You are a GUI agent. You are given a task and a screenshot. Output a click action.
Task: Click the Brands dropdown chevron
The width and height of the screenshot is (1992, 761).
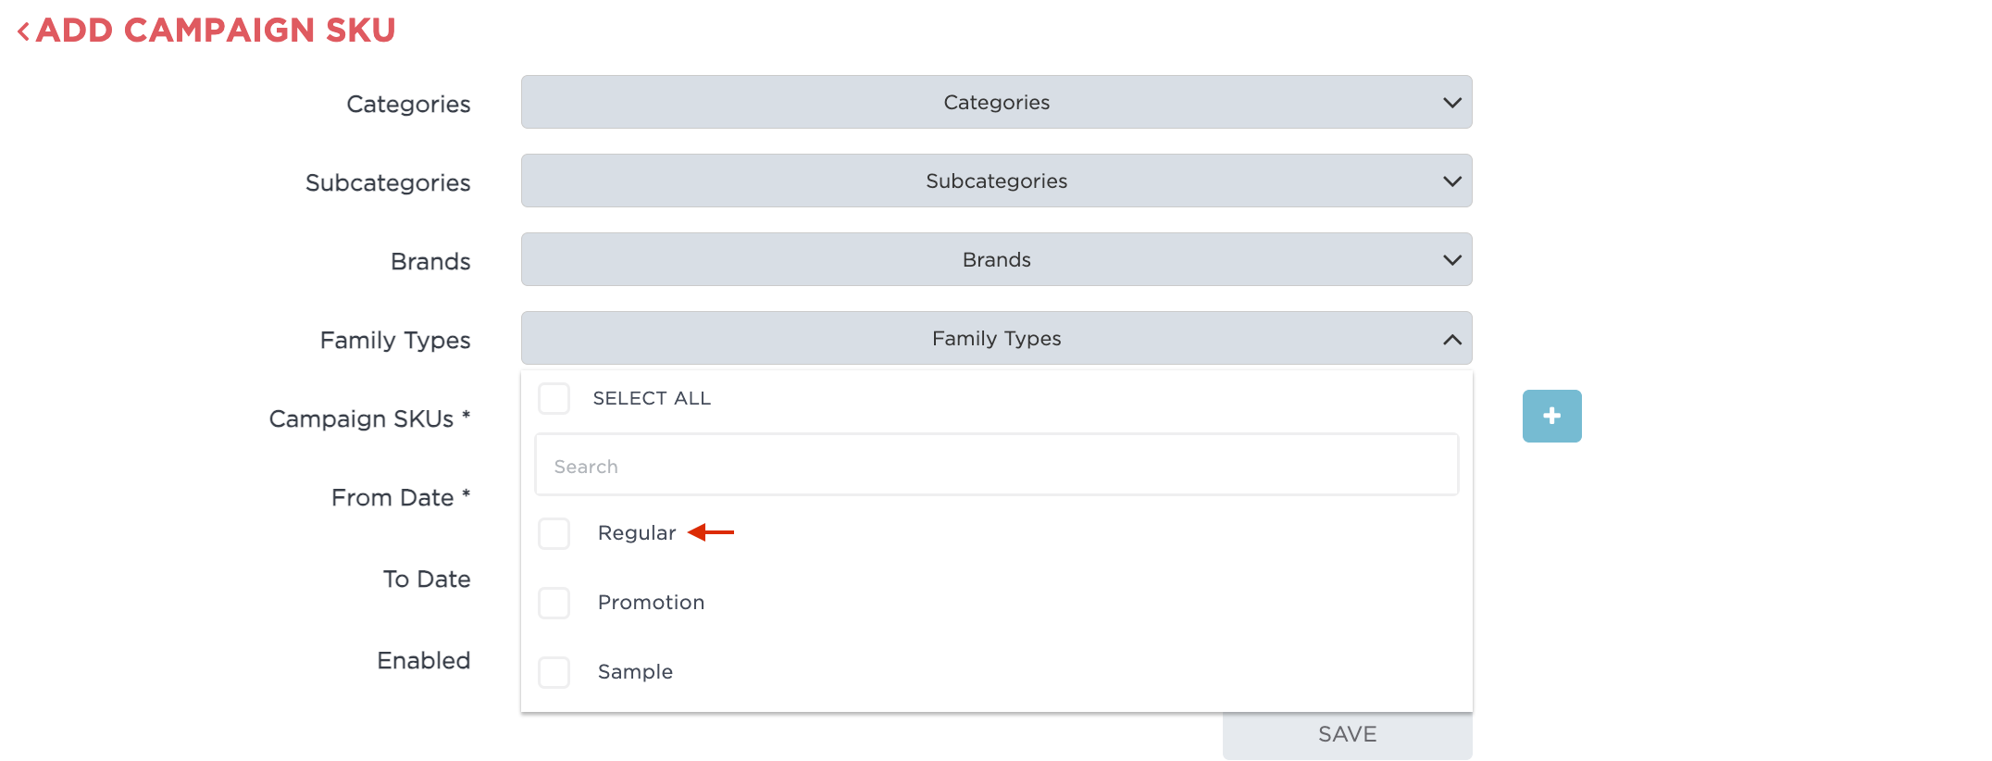[1451, 259]
